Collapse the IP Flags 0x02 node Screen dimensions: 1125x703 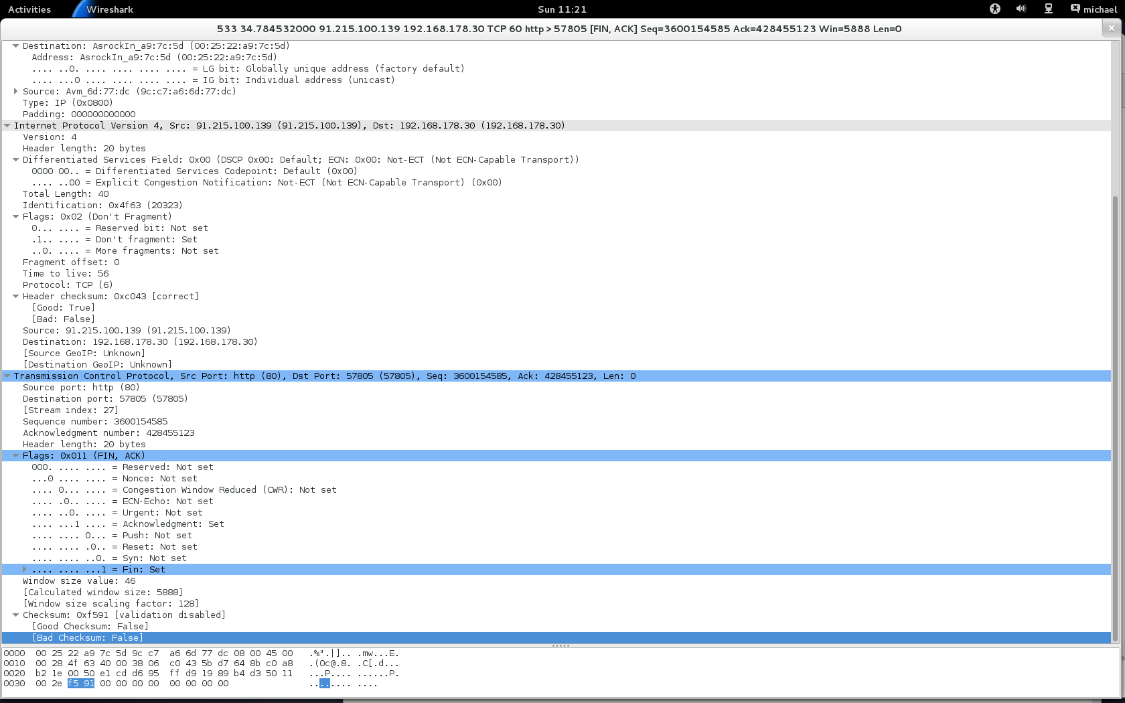point(15,217)
